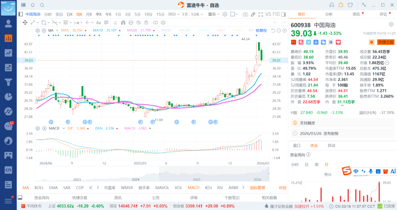Open the 评论 comments tab
The image size is (397, 210).
coord(383,14)
